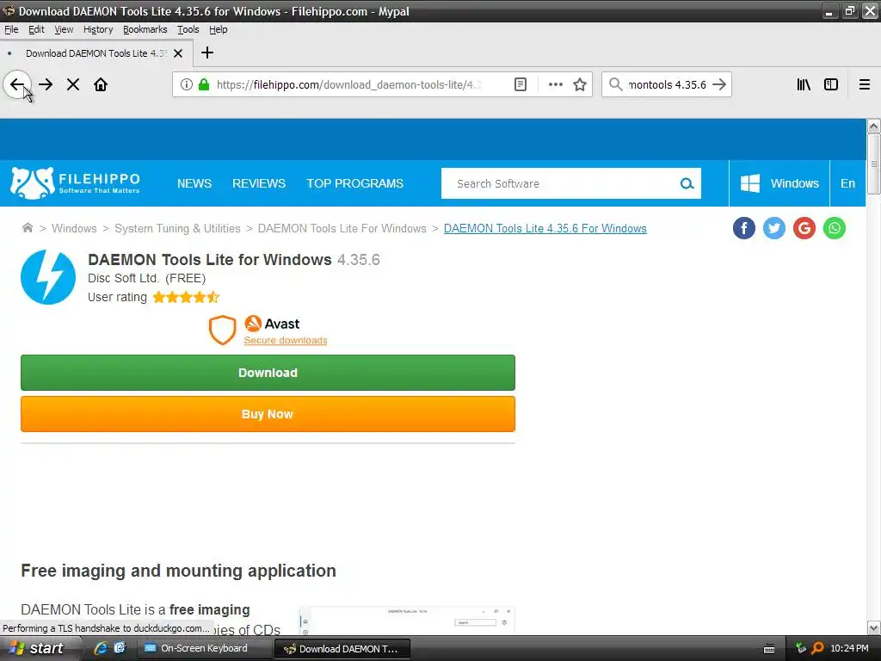Screen dimensions: 881x661
Task: Stop page loading with the X button
Action: click(x=73, y=84)
